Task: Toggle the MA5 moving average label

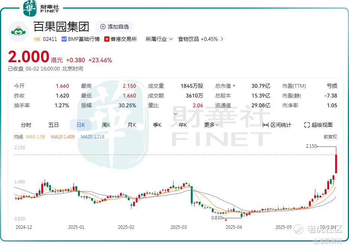Action: (x=35, y=137)
